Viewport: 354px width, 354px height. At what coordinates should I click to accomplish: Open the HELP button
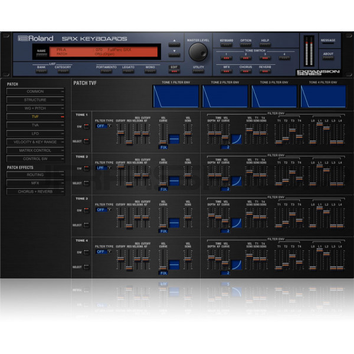pyautogui.click(x=265, y=45)
